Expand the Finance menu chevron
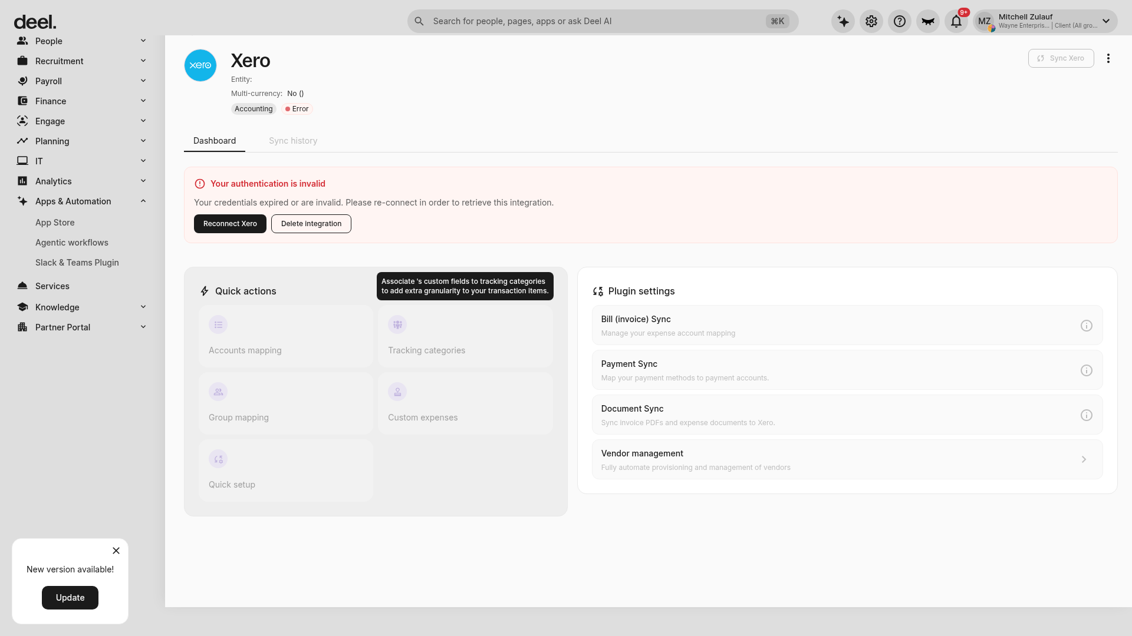This screenshot has height=636, width=1132. [x=143, y=101]
